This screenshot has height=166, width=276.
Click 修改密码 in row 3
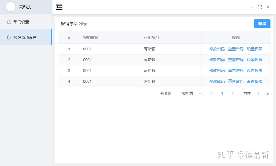pos(217,70)
